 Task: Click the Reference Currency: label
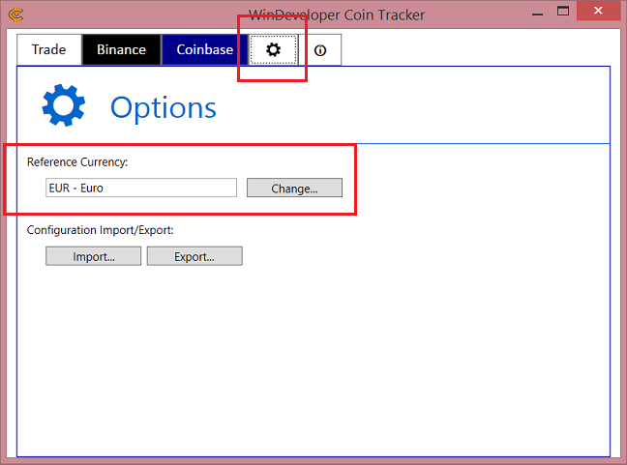pyautogui.click(x=77, y=162)
